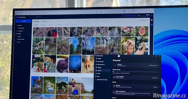
Task: Click the Search drive field
Action: coord(38,17)
